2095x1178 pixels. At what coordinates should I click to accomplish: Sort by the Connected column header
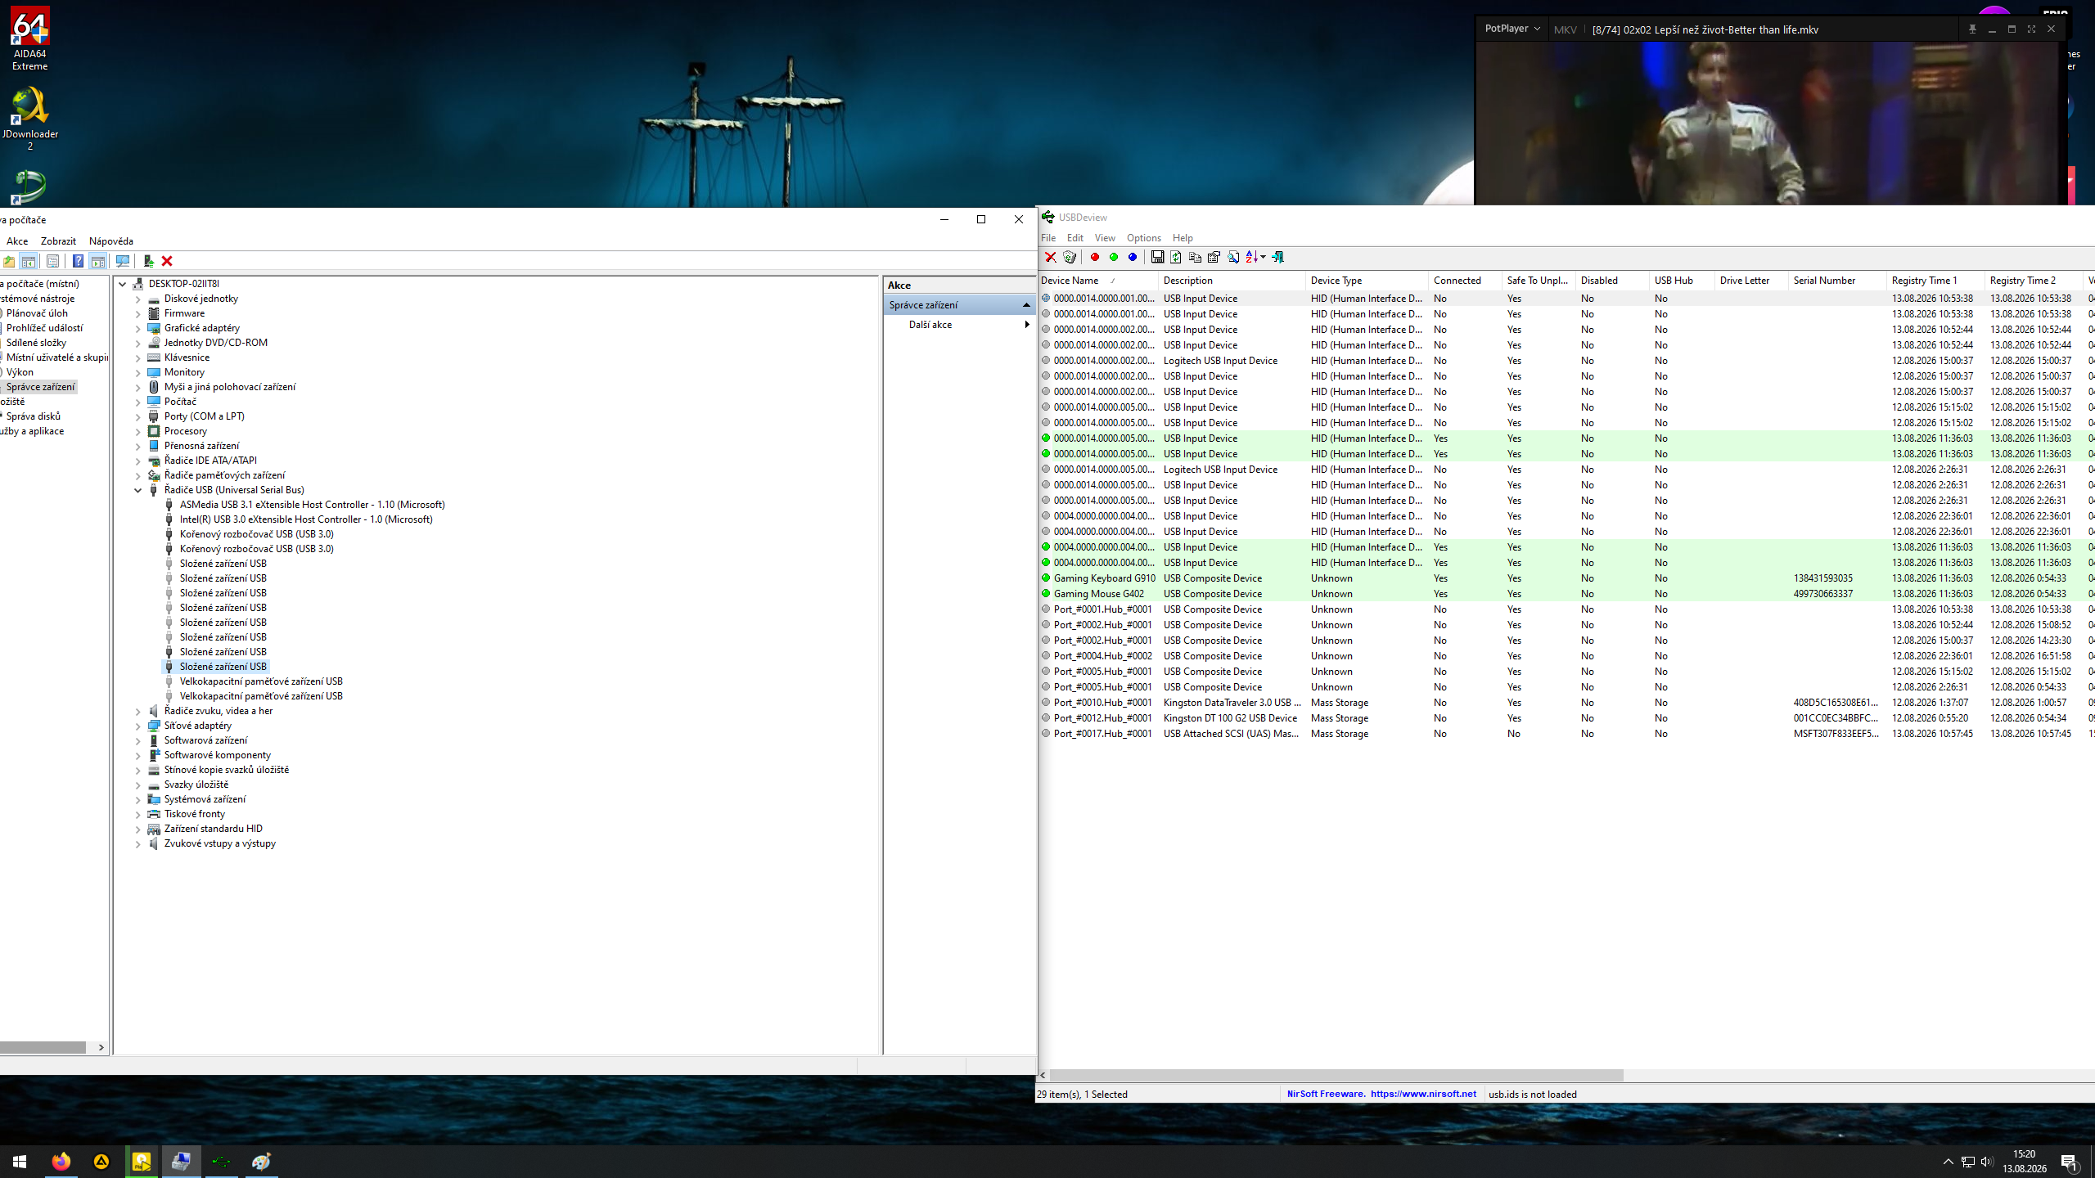coord(1465,281)
